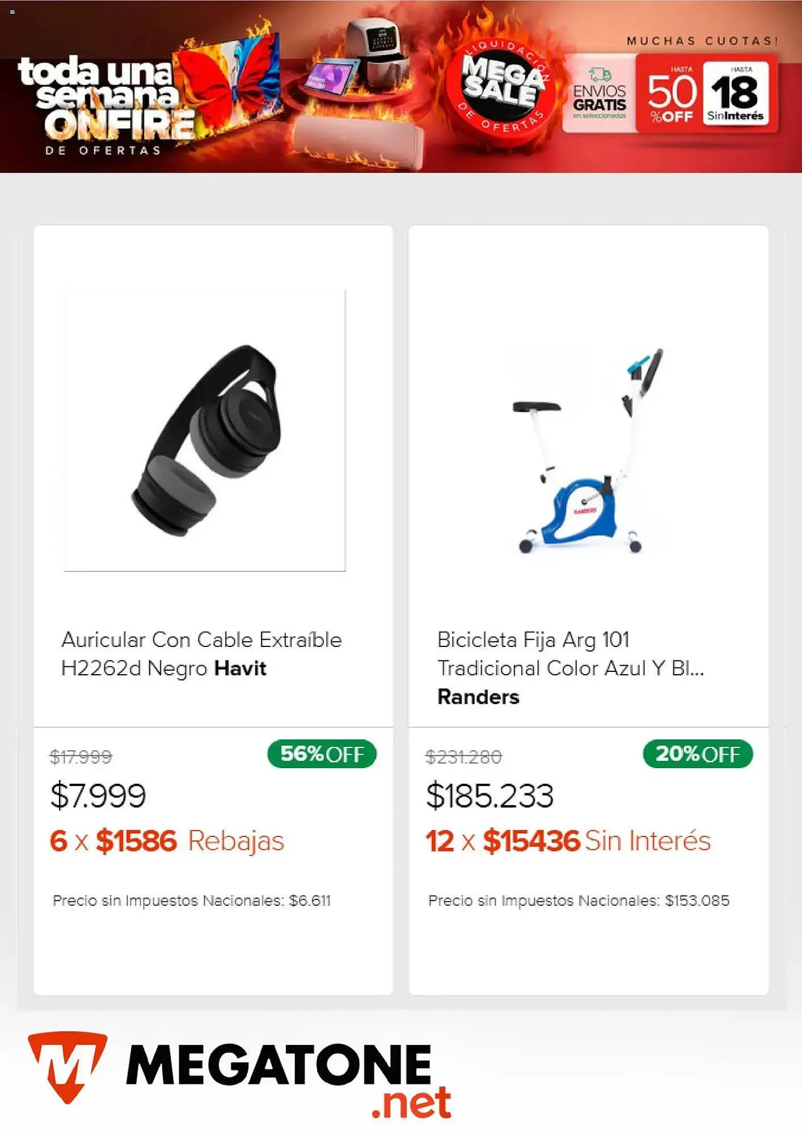Open Bicicleta Fija Arg 101 product title
This screenshot has height=1135, width=802.
[570, 654]
